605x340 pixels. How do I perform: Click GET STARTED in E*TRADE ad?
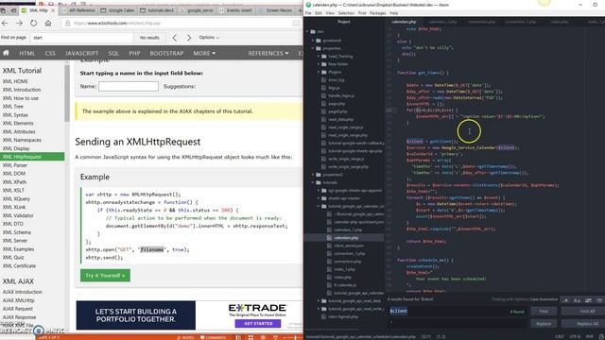[258, 323]
